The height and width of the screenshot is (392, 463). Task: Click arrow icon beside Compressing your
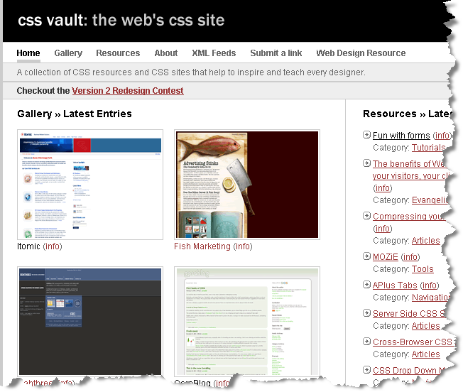[x=366, y=216]
